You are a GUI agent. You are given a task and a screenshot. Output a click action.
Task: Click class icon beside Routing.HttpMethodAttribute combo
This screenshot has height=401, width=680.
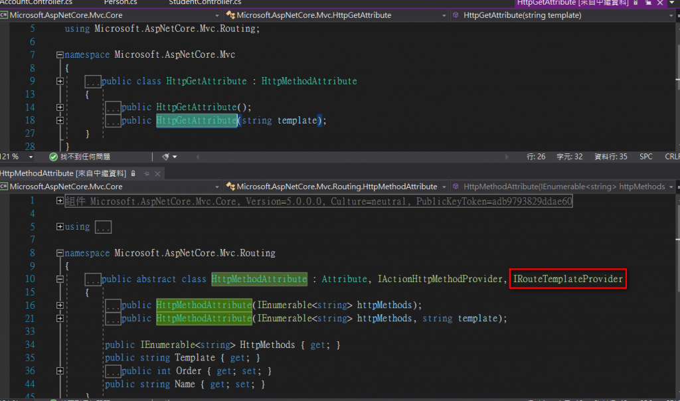[230, 187]
